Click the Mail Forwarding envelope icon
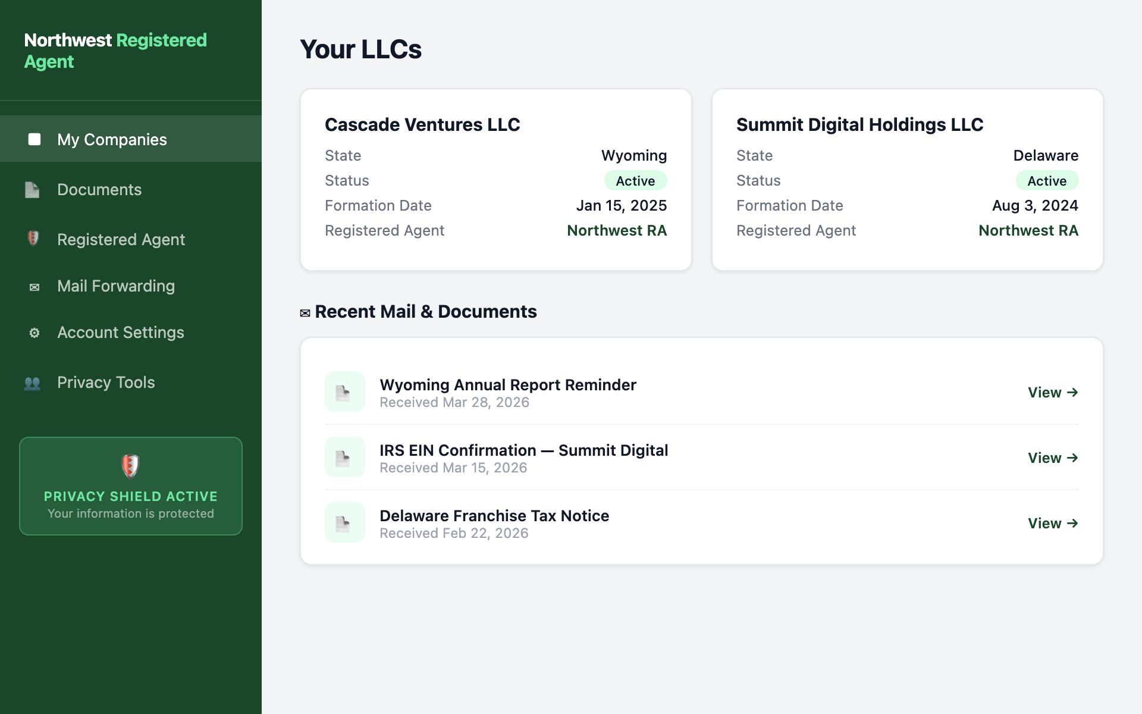Viewport: 1142px width, 714px height. click(34, 286)
